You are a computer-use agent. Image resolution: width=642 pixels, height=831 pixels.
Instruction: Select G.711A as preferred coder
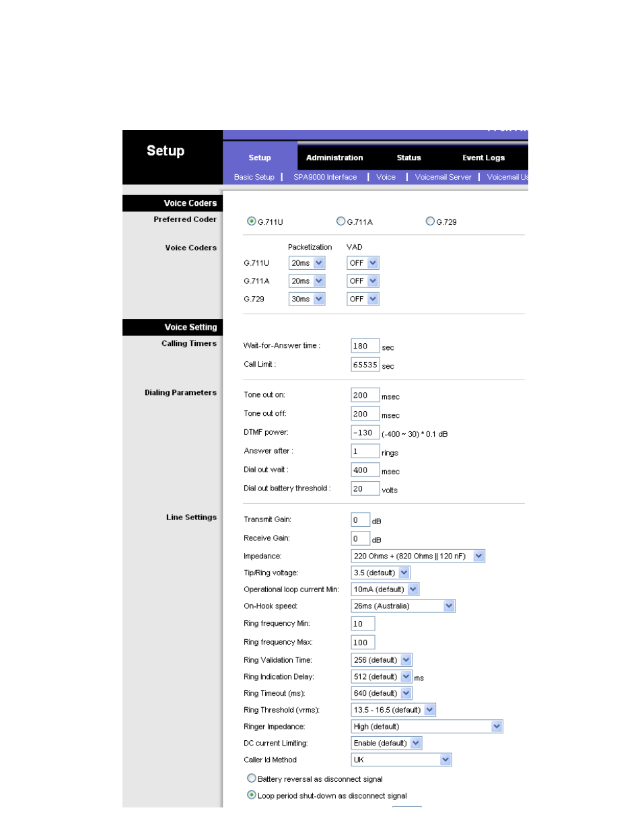coord(341,221)
